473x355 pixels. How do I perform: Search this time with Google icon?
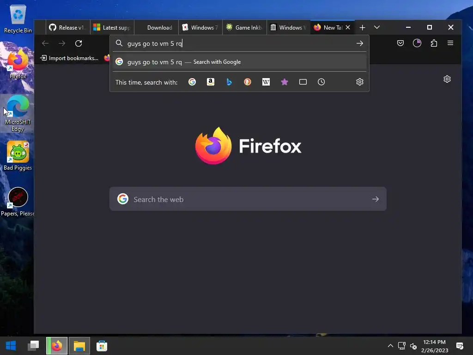(x=192, y=82)
